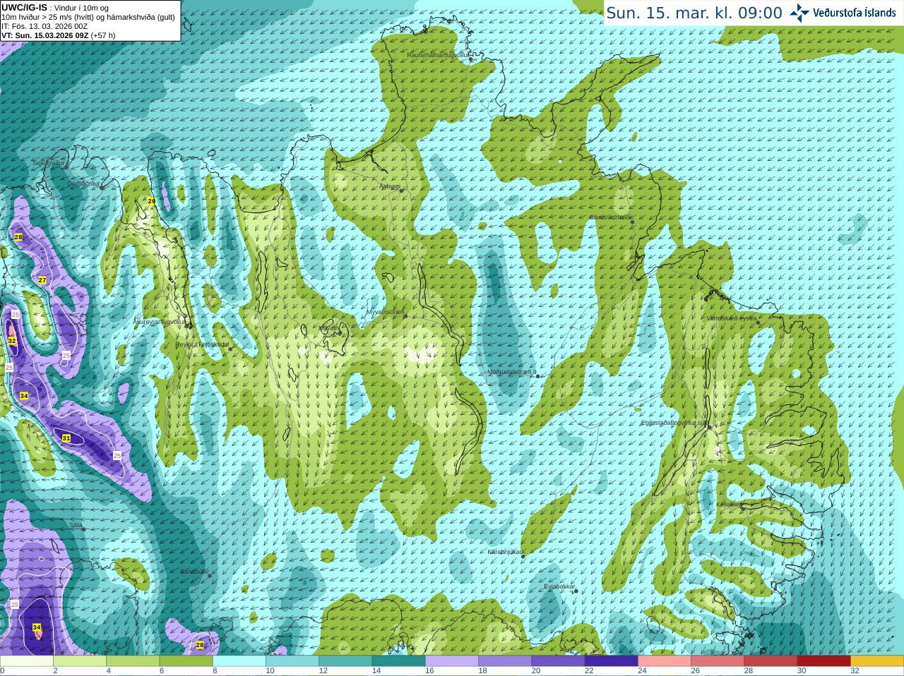Select the Mývatn station label

(328, 328)
